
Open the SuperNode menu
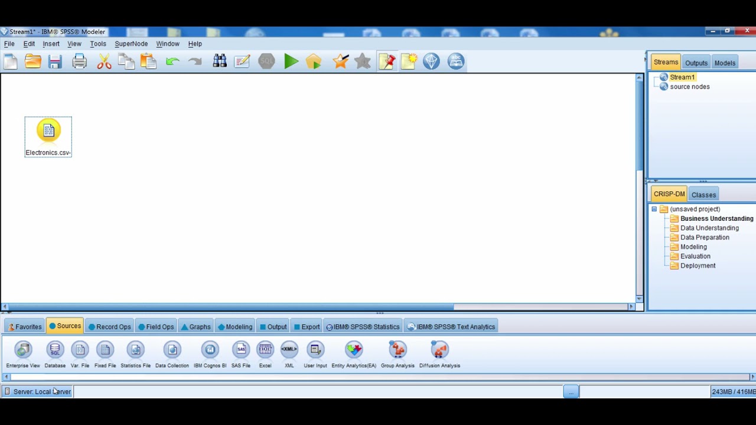(x=131, y=44)
